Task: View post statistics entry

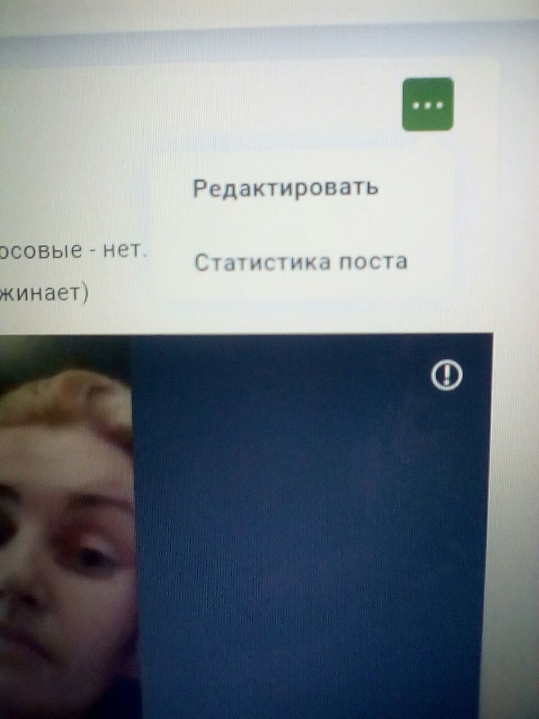Action: 300,262
